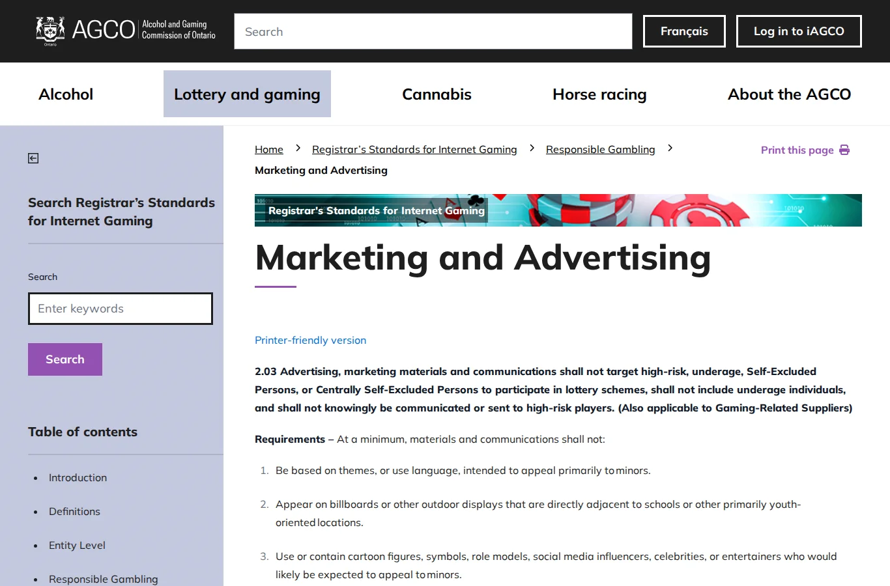Click the Marketing and Advertising page heading
Screen dimensions: 890x586
(x=483, y=257)
